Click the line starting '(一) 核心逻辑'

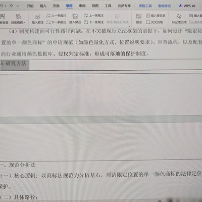(101, 175)
